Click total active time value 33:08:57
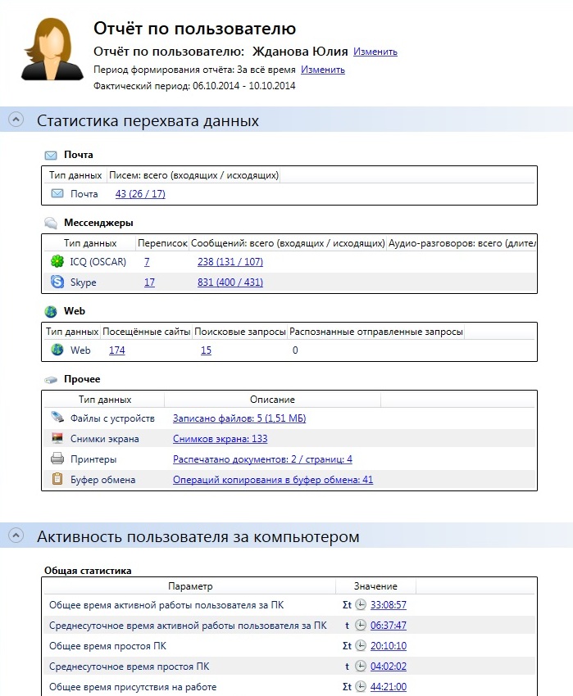 (389, 605)
